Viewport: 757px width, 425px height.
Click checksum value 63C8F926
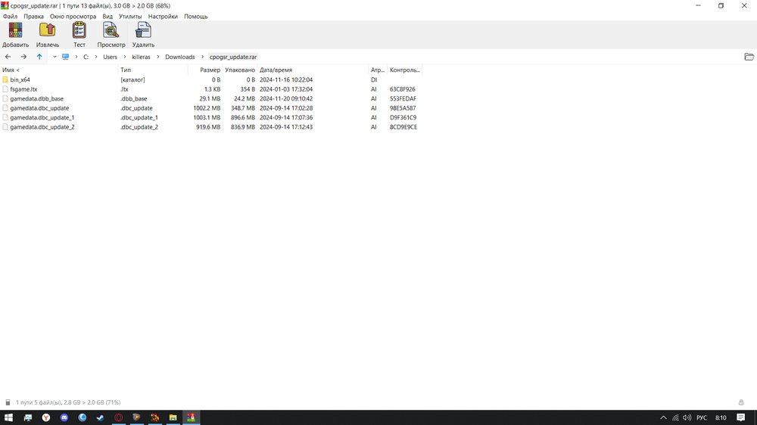[x=403, y=89]
